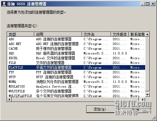This screenshot has height=121, width=157.
Task: Select the EXCEL connection type
Action: (77, 58)
